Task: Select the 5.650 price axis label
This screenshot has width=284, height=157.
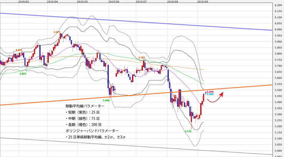Action: click(x=278, y=72)
